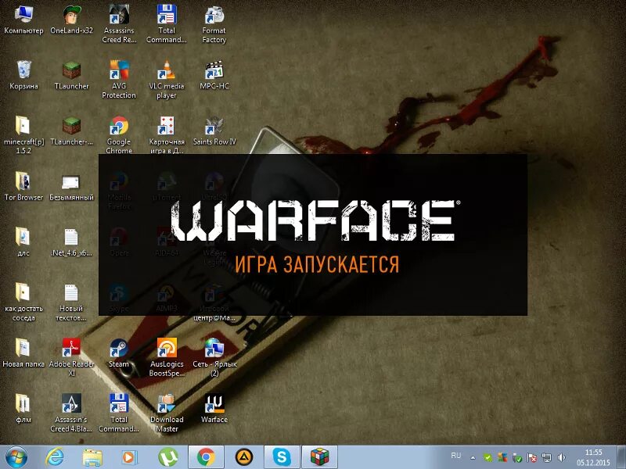This screenshot has width=626, height=469.
Task: Open Windows Explorer from taskbar
Action: (92, 457)
